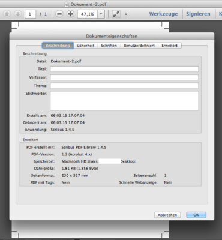
Task: Click the Abbrechen button
Action: (x=167, y=215)
